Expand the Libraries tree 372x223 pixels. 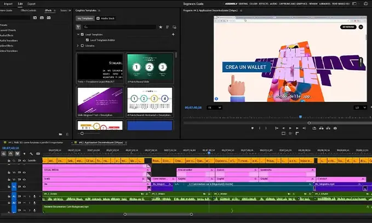pyautogui.click(x=78, y=45)
